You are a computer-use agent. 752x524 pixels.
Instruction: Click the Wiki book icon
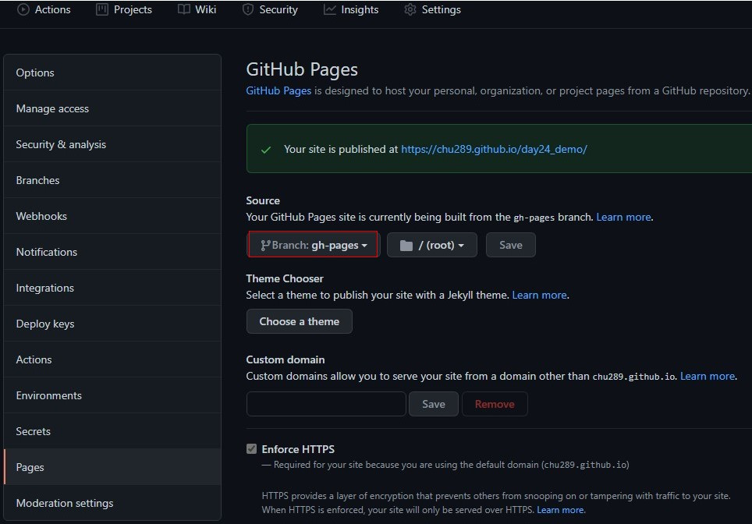tap(183, 9)
